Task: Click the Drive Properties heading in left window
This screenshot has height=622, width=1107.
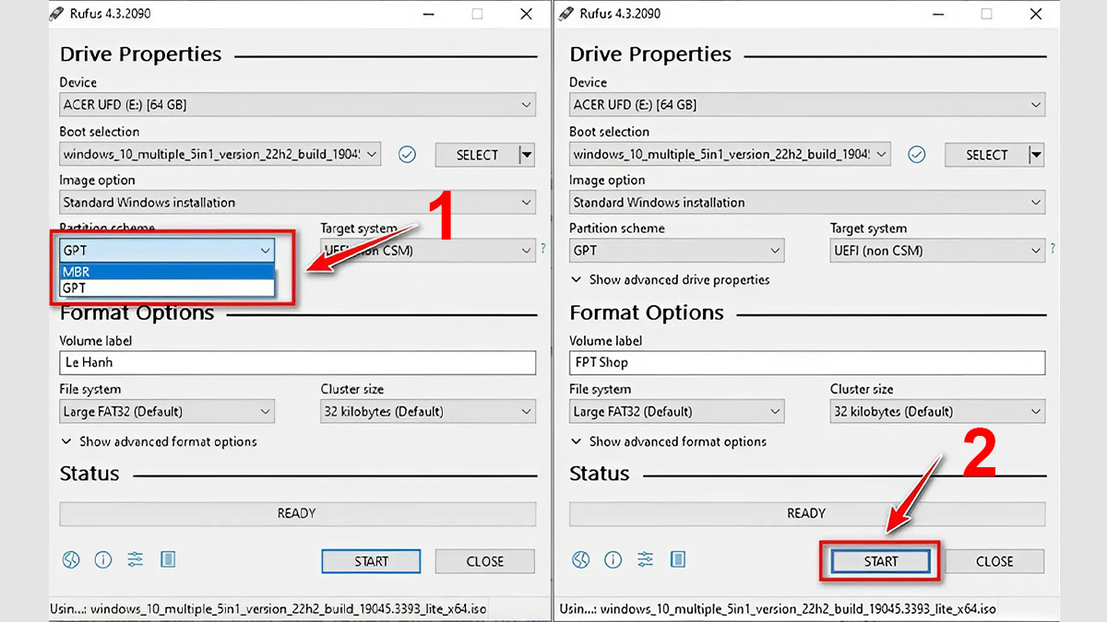Action: [x=140, y=54]
